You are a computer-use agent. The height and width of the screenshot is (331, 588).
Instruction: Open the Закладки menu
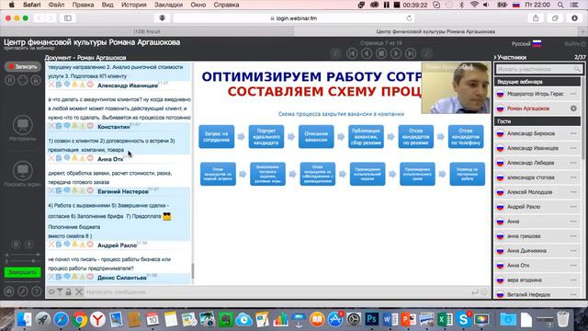coord(168,5)
